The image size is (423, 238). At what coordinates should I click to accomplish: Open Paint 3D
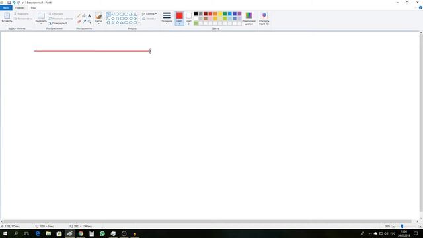[264, 19]
